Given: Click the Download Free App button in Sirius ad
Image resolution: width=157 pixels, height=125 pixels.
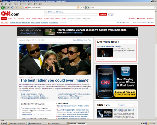Looking at the screenshot, I should coord(125,93).
